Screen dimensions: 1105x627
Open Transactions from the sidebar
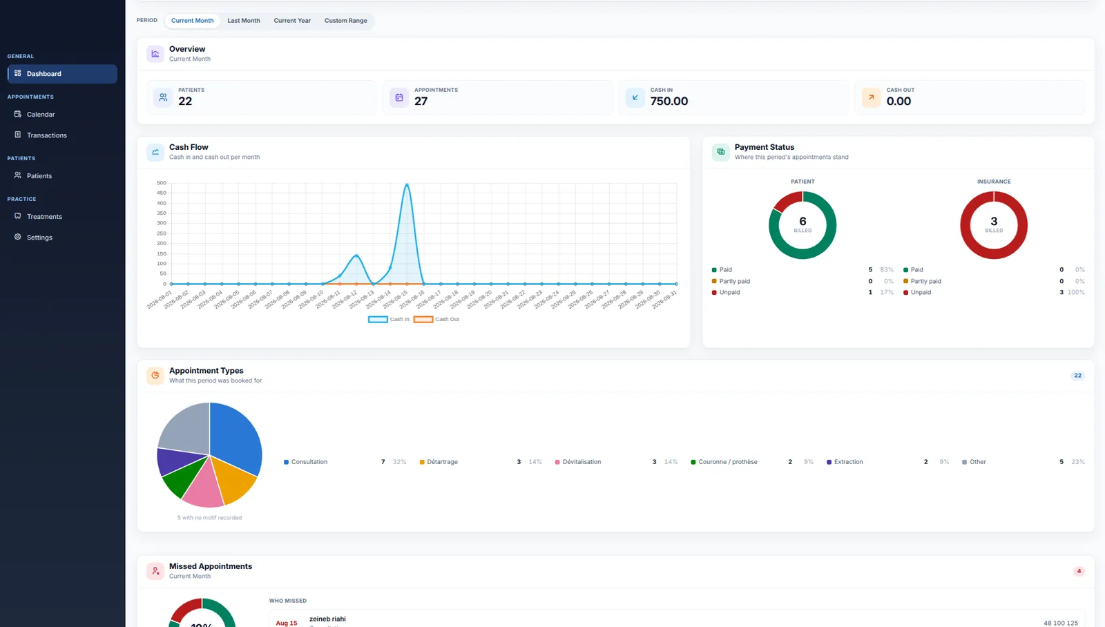point(62,135)
